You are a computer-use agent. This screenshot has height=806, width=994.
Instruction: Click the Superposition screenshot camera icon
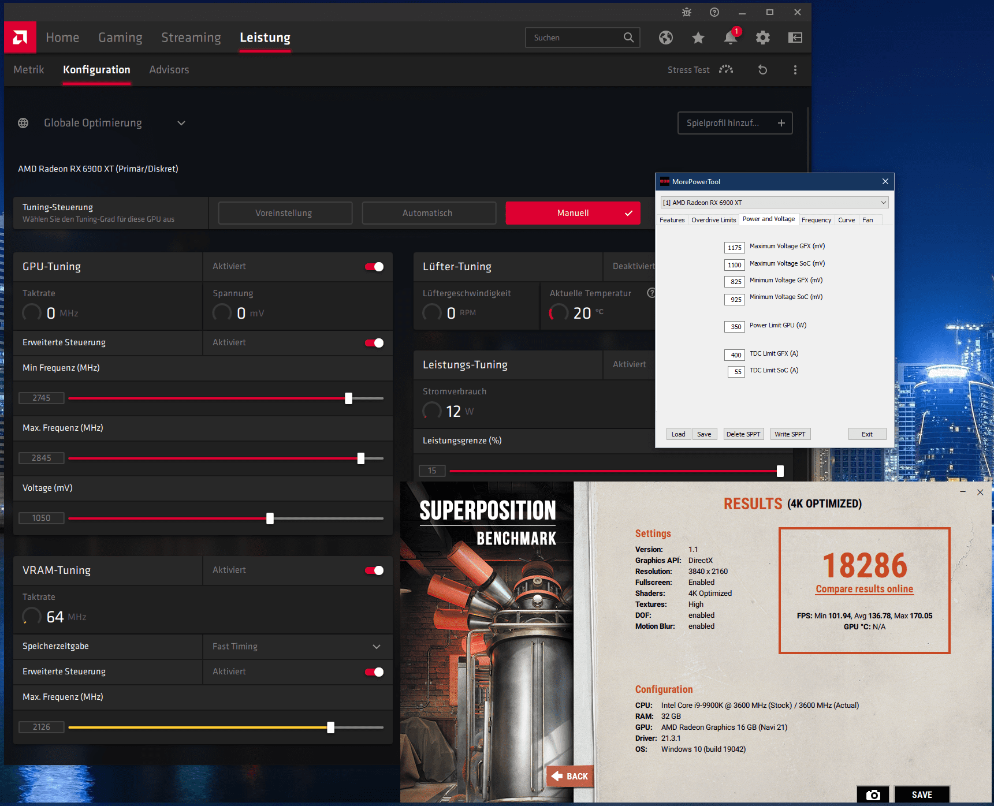[x=873, y=795]
